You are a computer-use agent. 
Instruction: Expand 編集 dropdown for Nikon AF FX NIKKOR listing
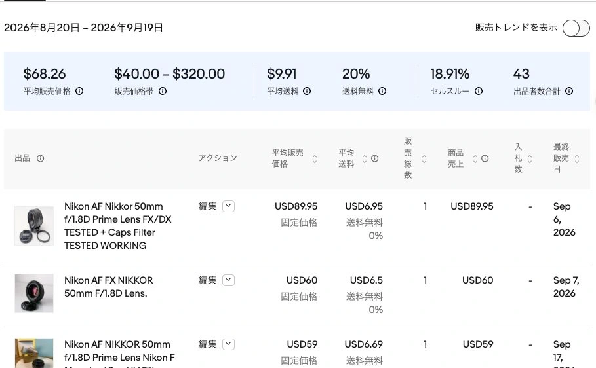[228, 280]
